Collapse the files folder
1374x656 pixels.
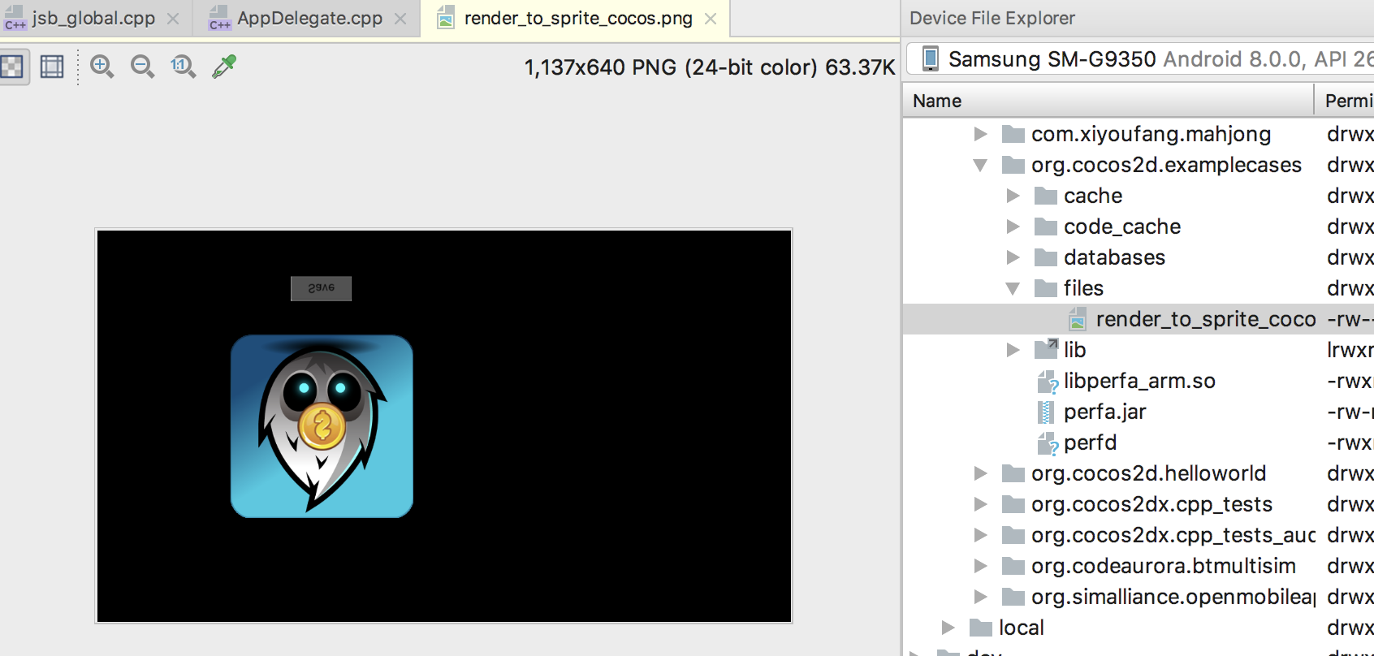pos(1013,288)
